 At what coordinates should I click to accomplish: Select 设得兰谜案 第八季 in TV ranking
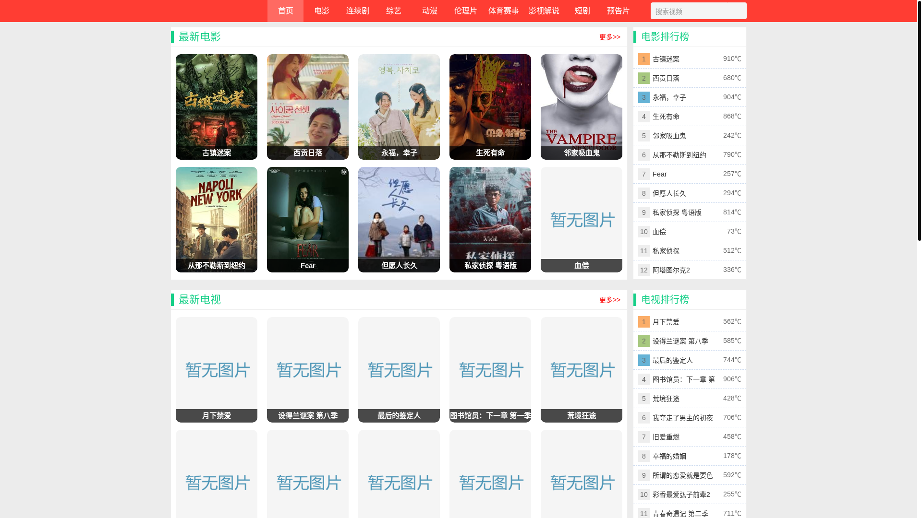680,341
